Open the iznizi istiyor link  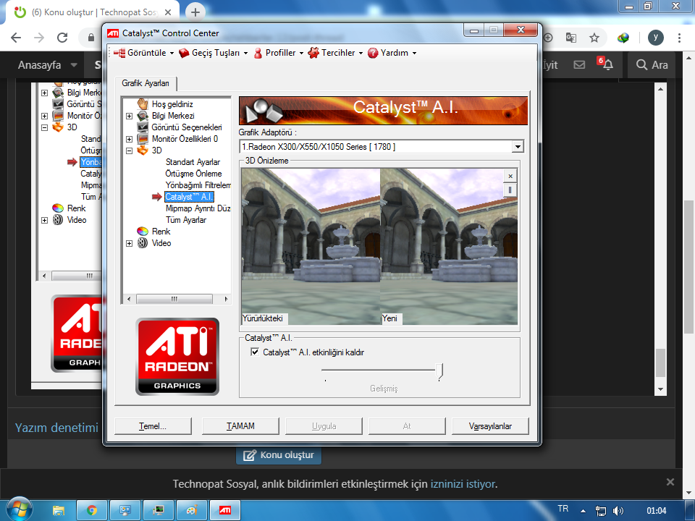pos(463,484)
